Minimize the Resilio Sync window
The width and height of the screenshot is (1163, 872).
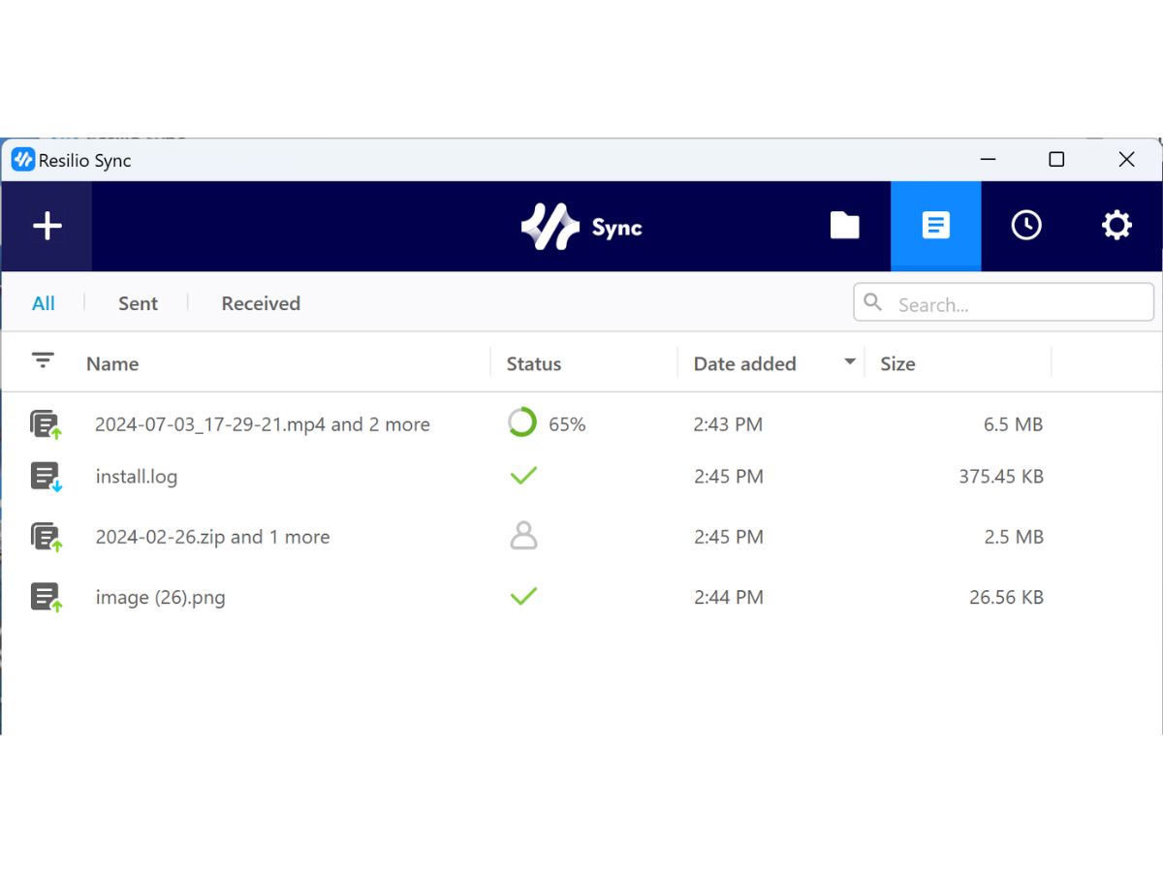[x=988, y=160]
